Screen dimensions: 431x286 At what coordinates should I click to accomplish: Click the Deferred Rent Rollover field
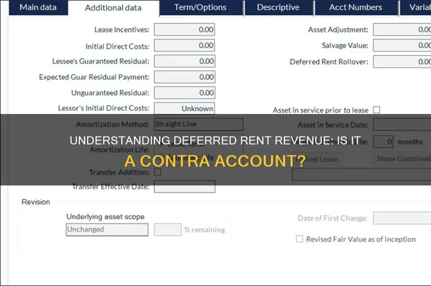point(402,61)
